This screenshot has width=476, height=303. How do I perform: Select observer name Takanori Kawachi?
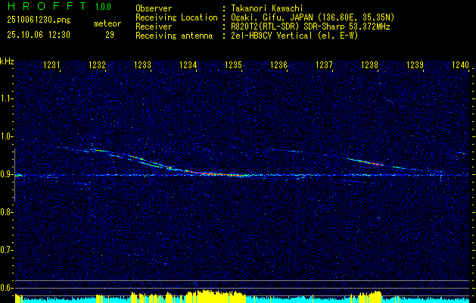click(266, 8)
